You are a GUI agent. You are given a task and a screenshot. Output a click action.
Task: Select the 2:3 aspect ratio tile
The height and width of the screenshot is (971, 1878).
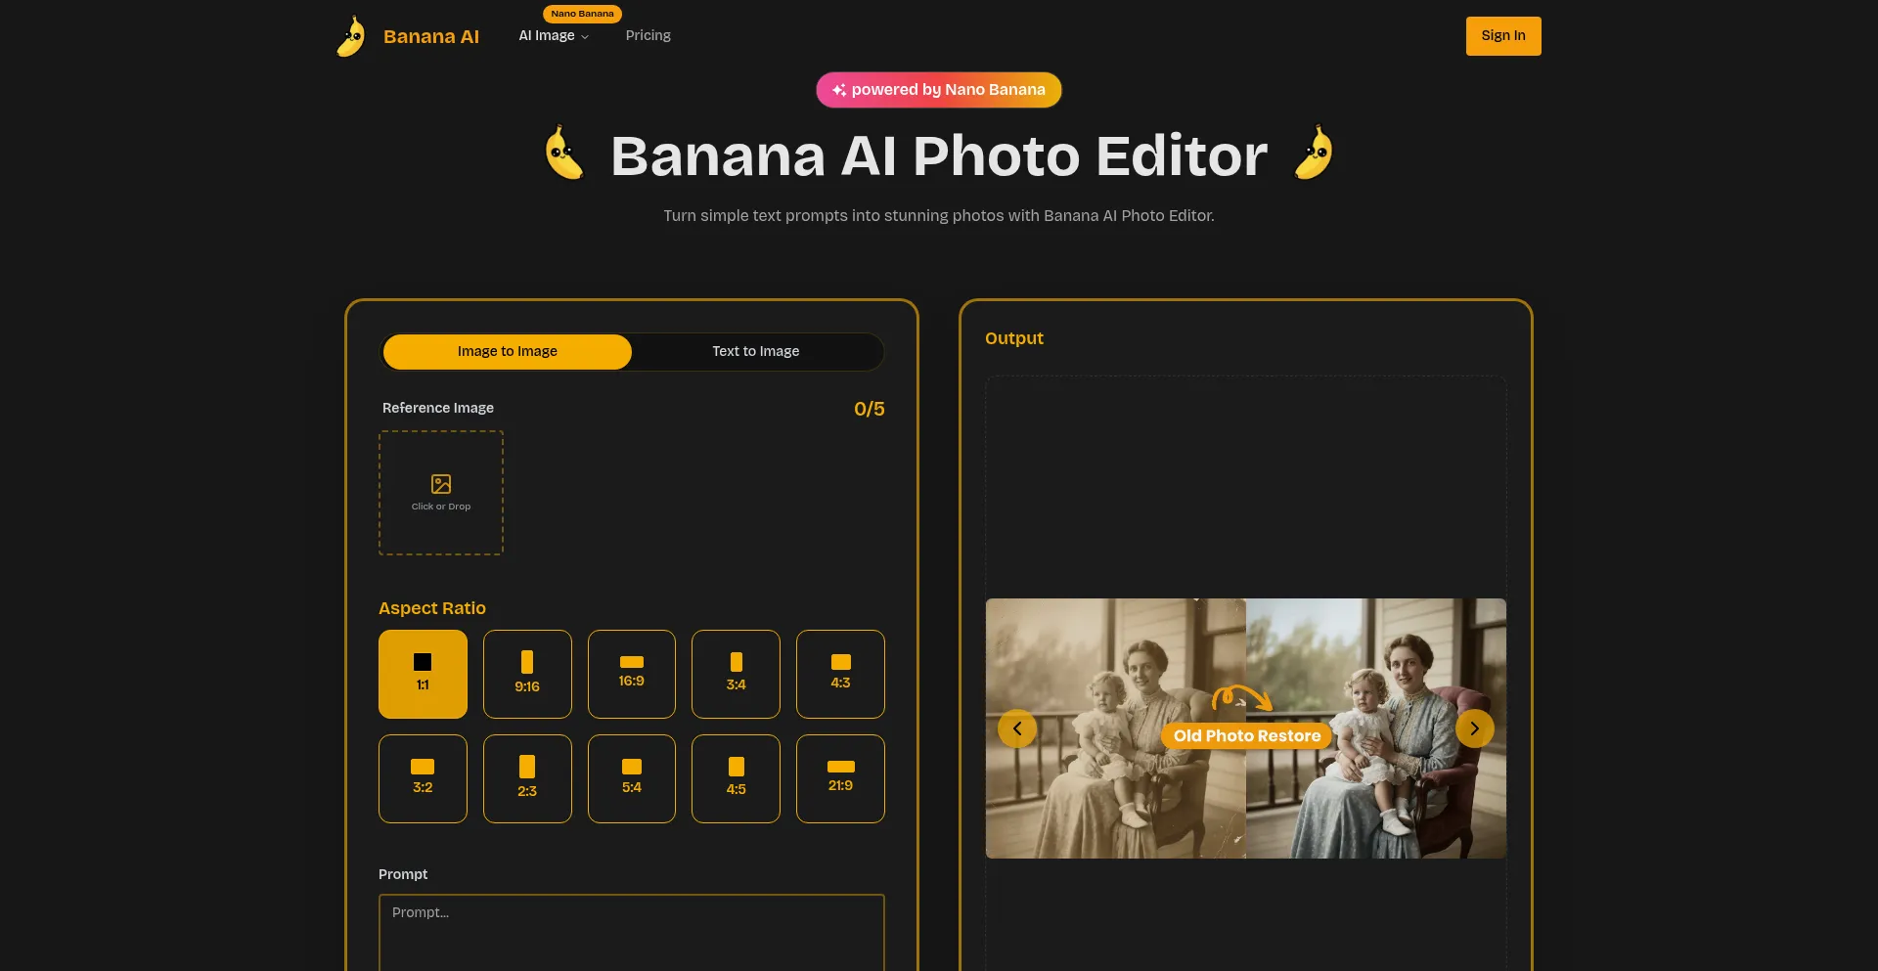pos(527,778)
